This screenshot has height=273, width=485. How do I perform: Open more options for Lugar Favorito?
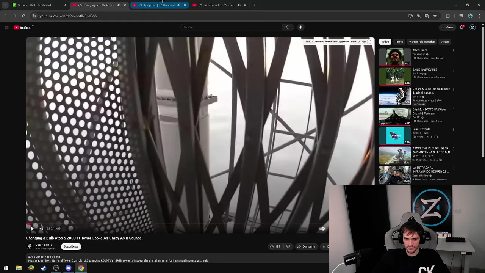pyautogui.click(x=454, y=129)
